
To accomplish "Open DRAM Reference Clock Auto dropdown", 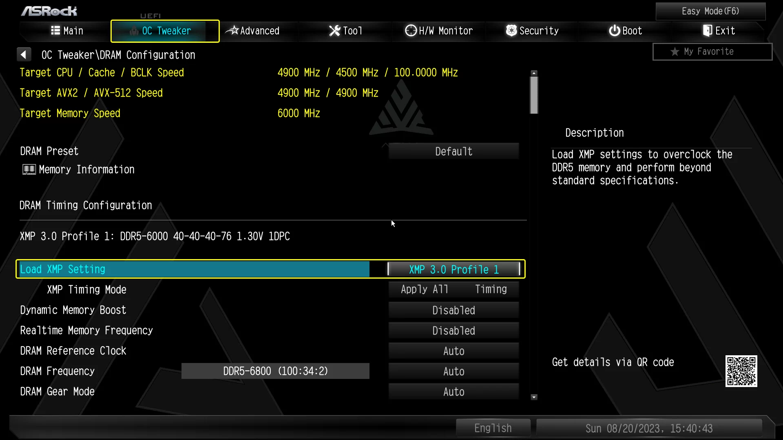I will tap(453, 351).
